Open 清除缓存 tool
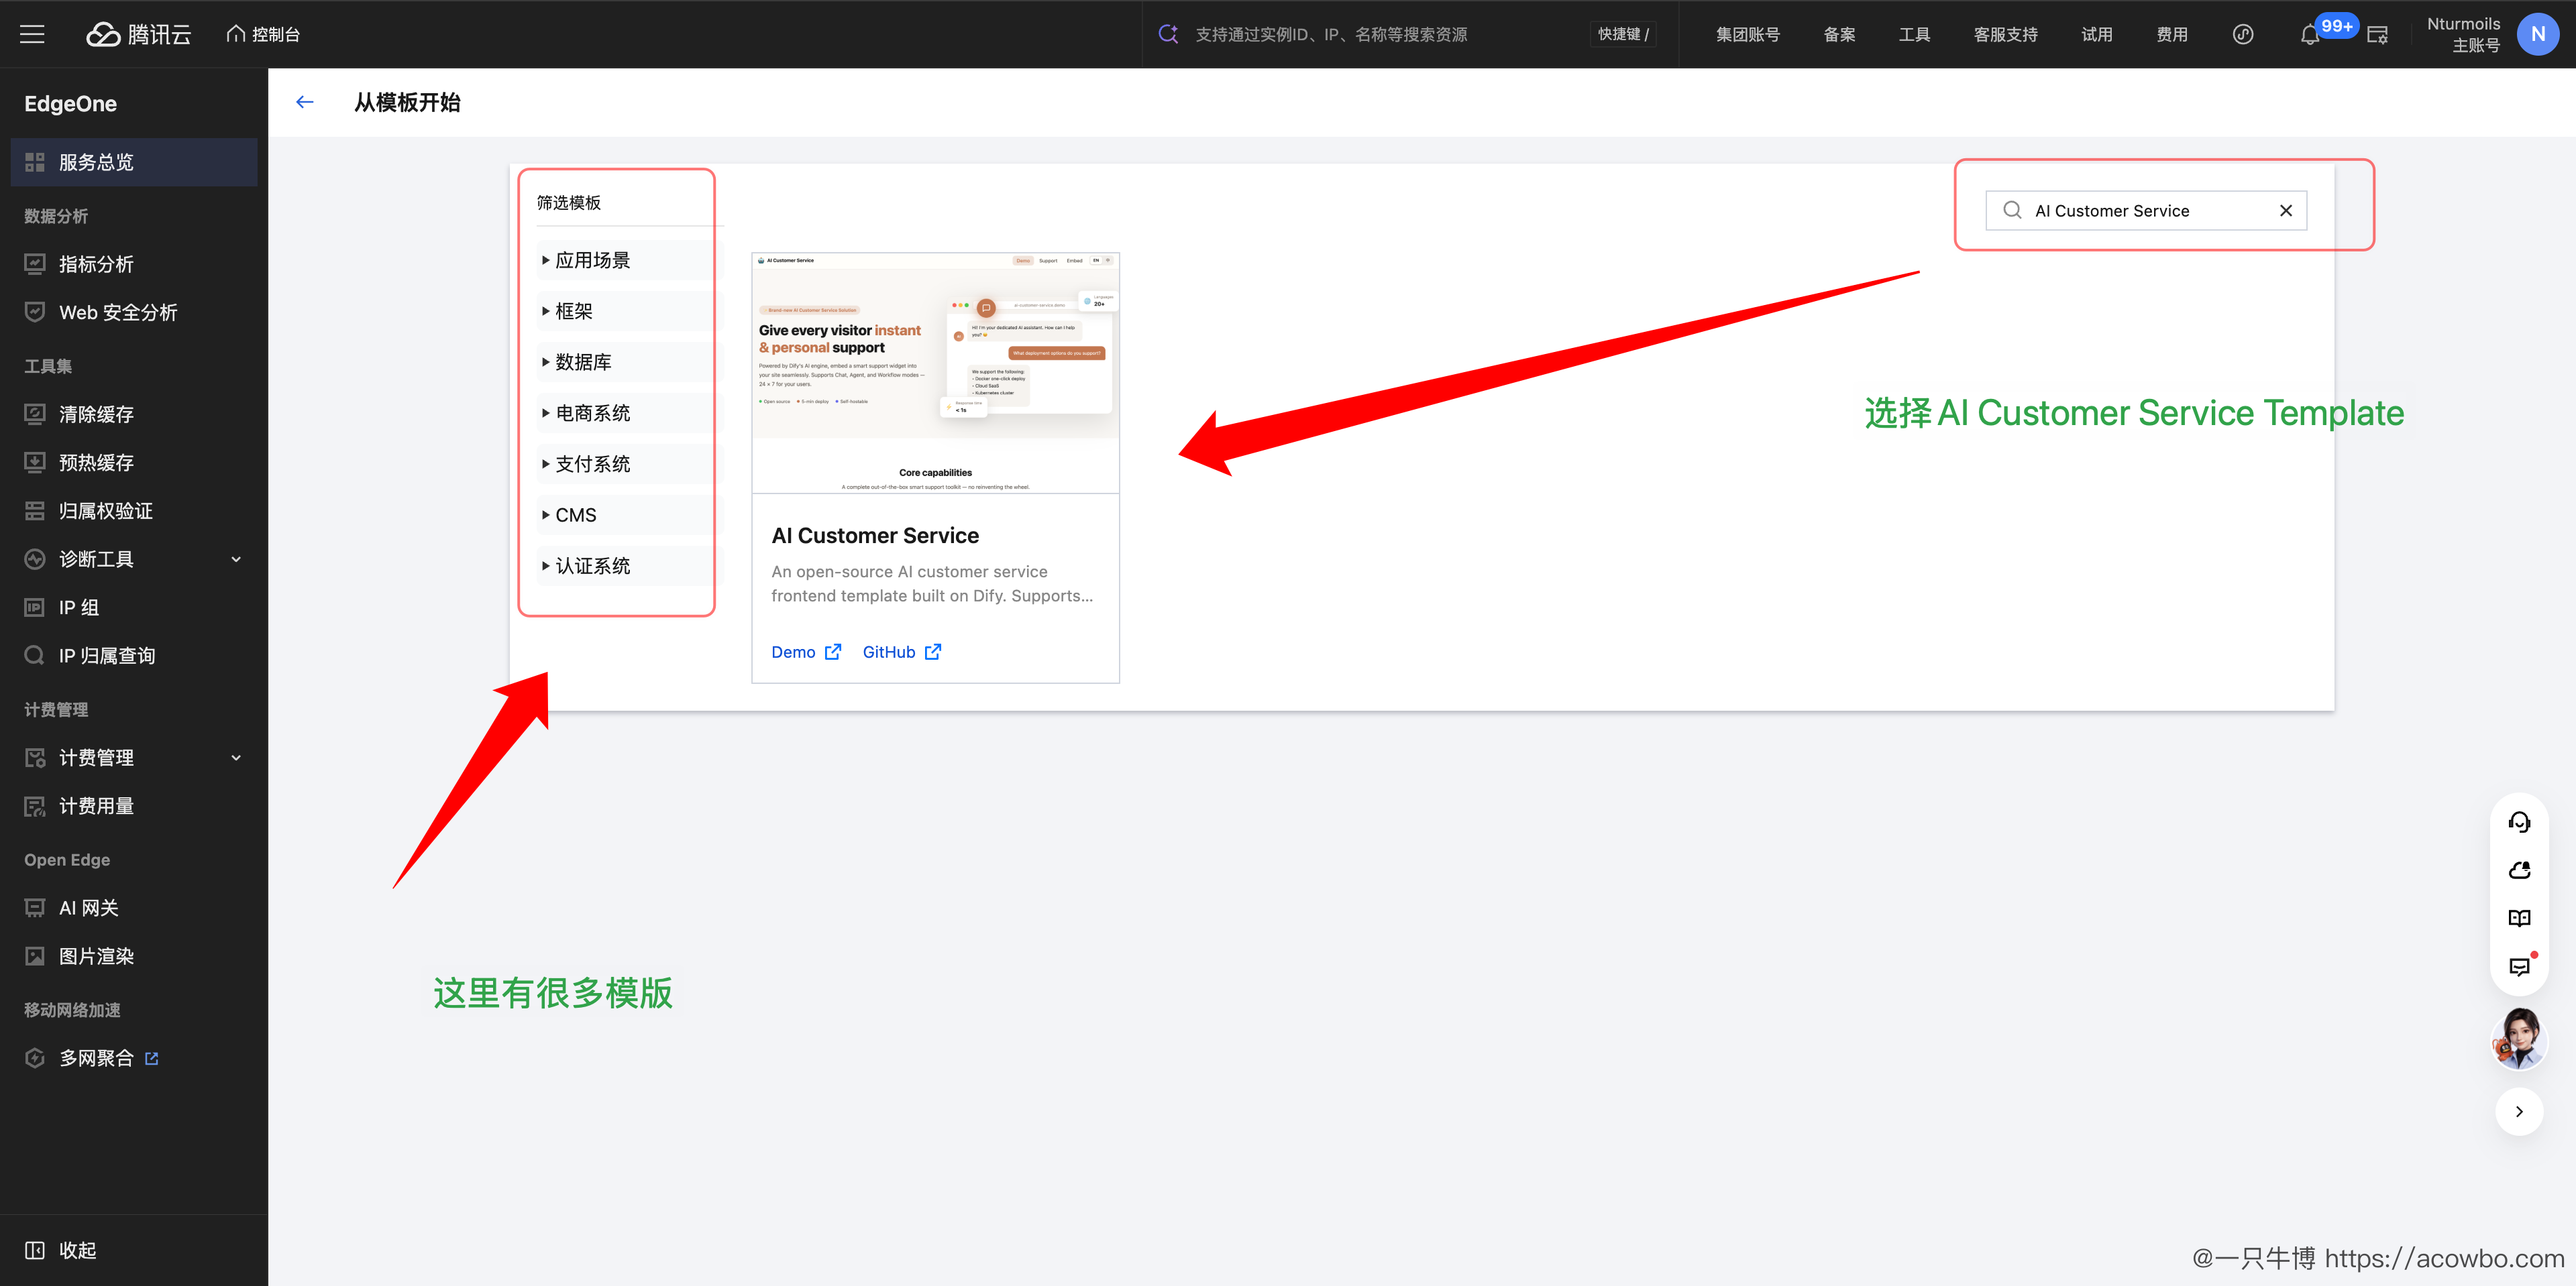This screenshot has height=1286, width=2576. click(134, 414)
